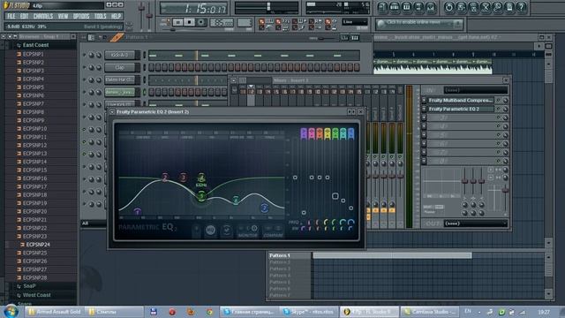
Task: Open the Line snap dropdown
Action: click(355, 22)
